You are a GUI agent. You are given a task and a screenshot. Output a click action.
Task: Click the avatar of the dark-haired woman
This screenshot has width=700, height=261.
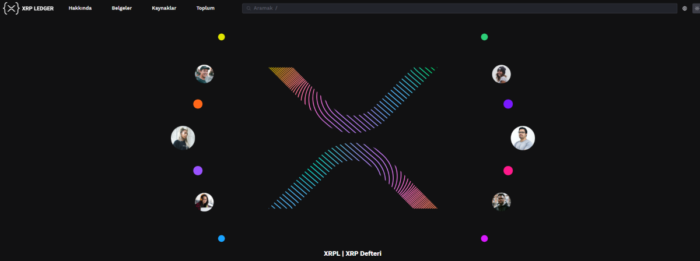(x=204, y=202)
